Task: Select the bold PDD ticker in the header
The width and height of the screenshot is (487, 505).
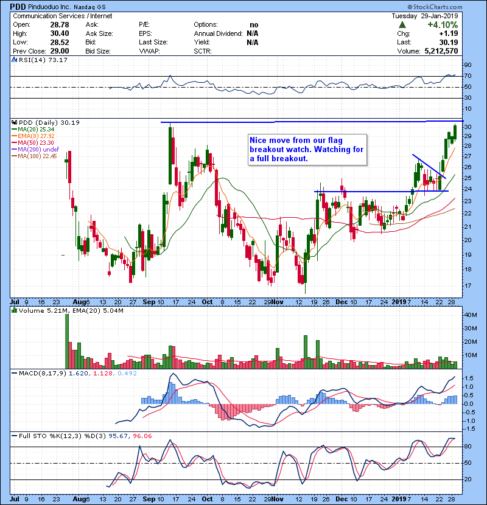Action: pos(18,7)
